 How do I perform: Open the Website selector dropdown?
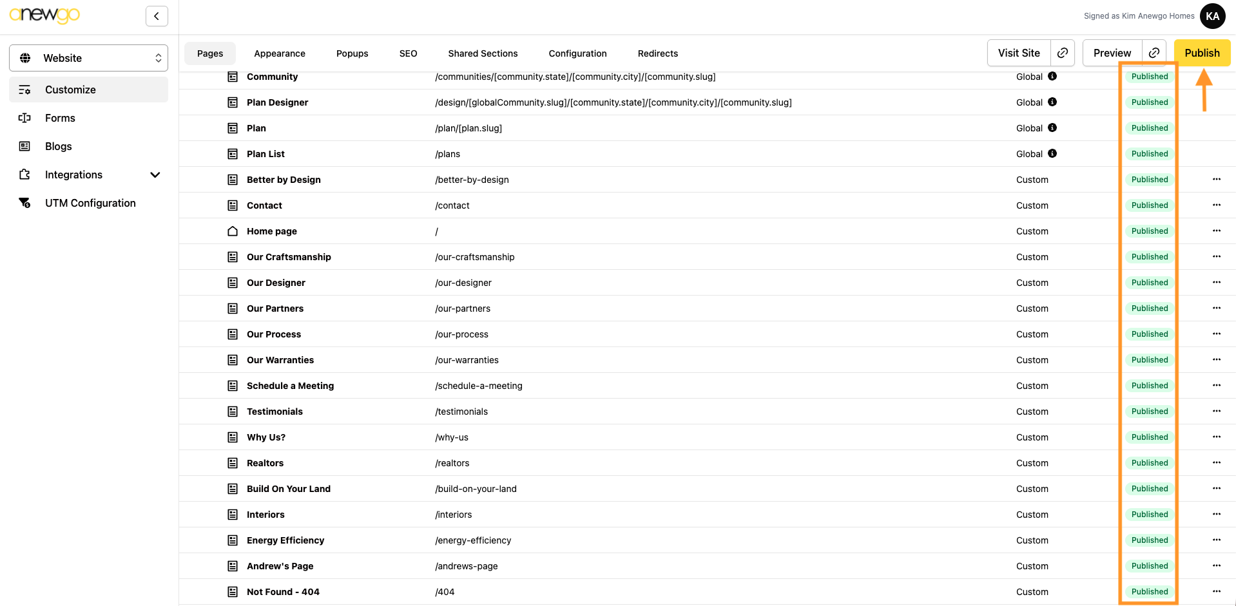coord(88,58)
